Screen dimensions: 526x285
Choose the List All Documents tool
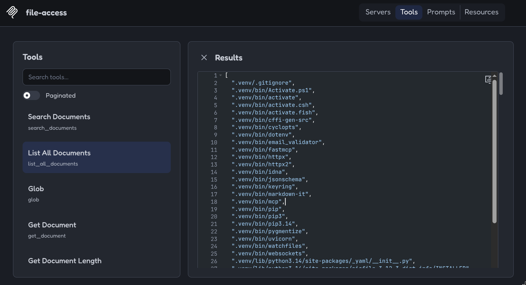point(97,157)
